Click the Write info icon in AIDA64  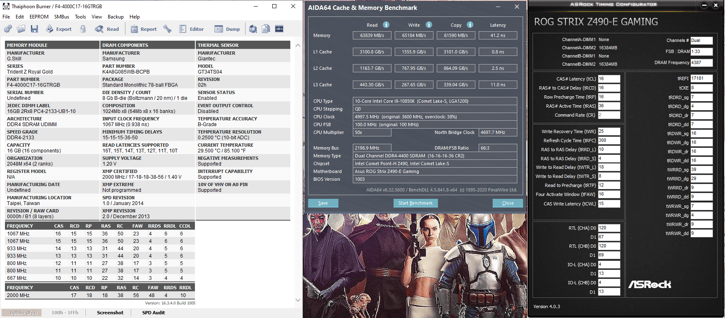coord(429,25)
